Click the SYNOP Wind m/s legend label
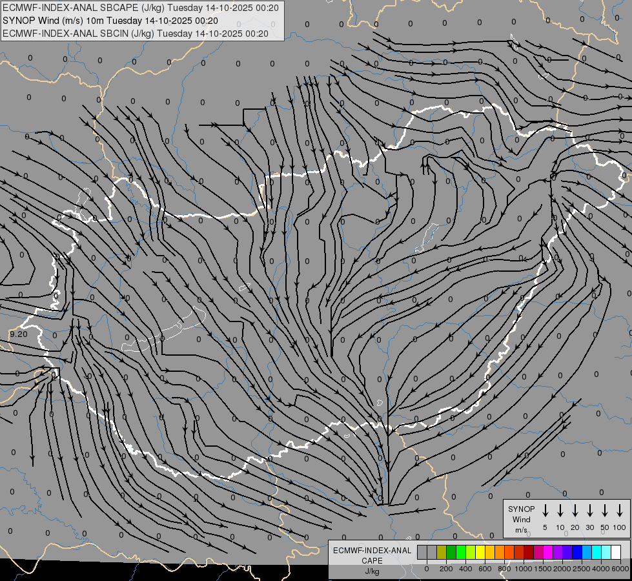632x581 pixels. pos(521,519)
